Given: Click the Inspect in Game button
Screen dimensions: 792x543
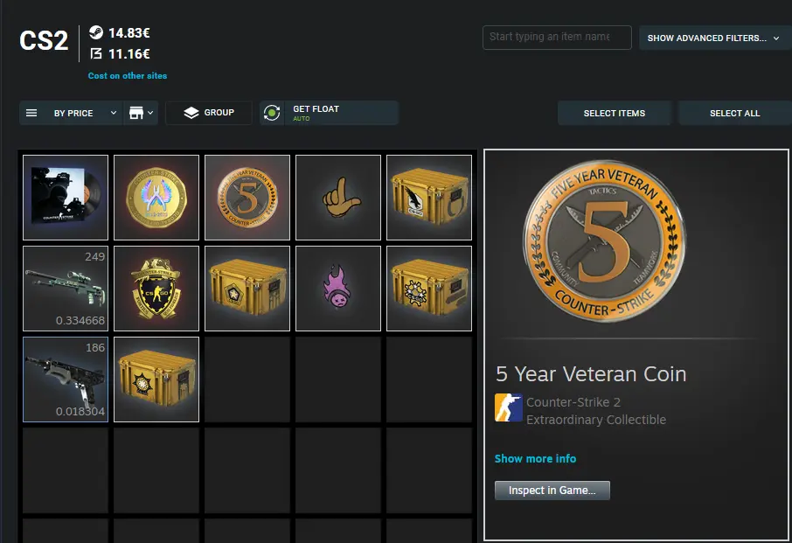Looking at the screenshot, I should [552, 491].
